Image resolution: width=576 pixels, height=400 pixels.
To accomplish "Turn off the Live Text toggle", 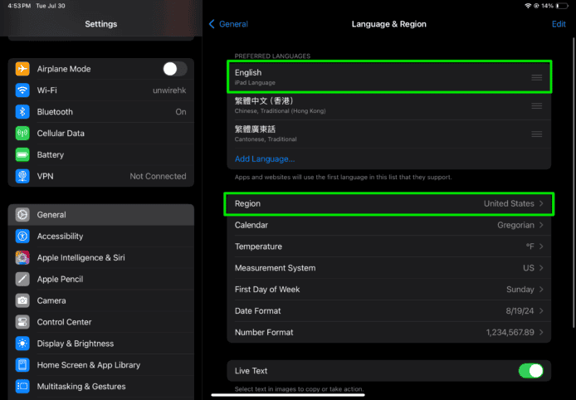I will [530, 371].
